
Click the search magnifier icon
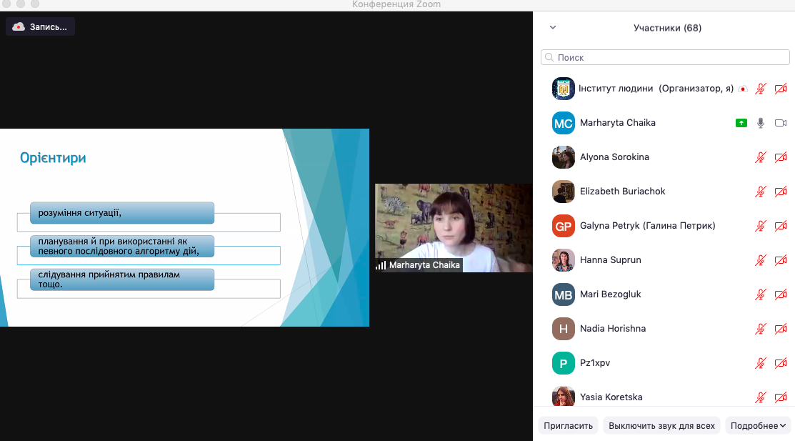coord(549,57)
